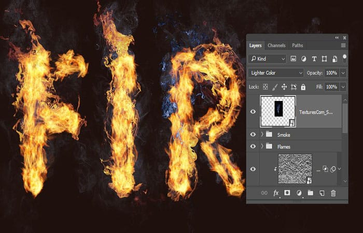
Task: Toggle layer filtering on/off switch
Action: pyautogui.click(x=344, y=57)
